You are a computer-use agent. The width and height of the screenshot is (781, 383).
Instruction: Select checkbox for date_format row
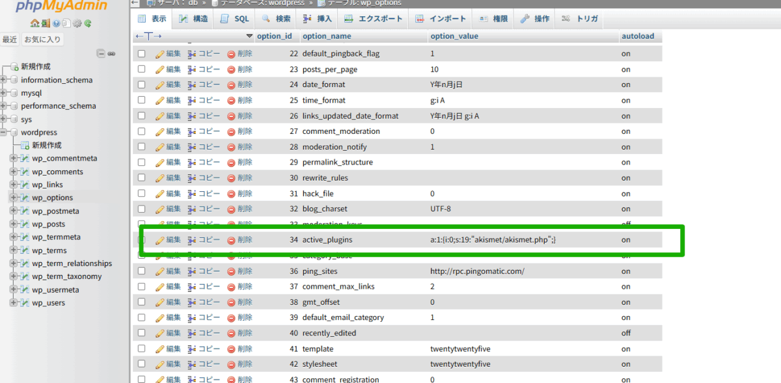[141, 85]
